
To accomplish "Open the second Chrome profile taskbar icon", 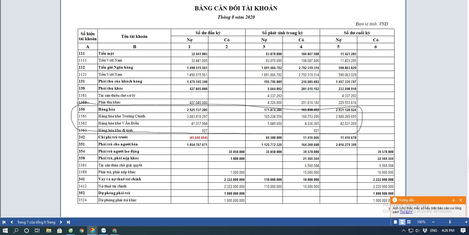I will click(x=114, y=231).
